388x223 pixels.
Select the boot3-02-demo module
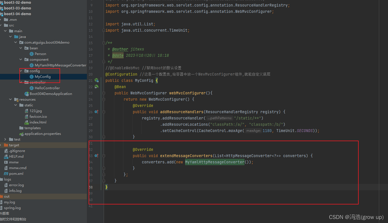pyautogui.click(x=17, y=3)
